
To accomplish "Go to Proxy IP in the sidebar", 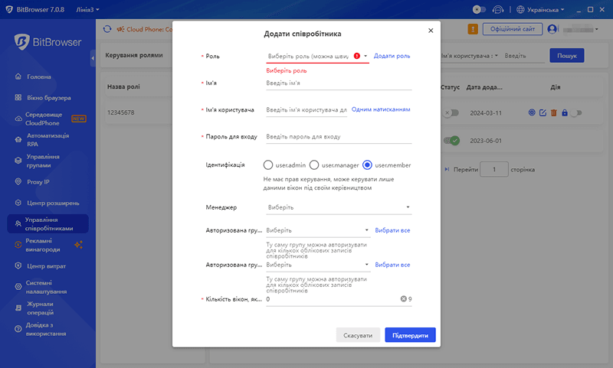I will (38, 182).
